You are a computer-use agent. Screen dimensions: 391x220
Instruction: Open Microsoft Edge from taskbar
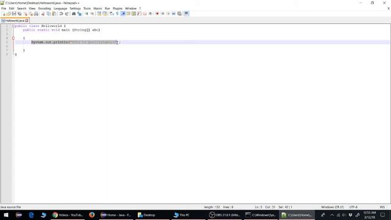click(31, 215)
